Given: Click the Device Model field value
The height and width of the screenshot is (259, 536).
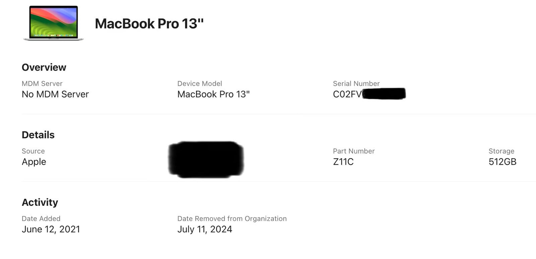Looking at the screenshot, I should (213, 94).
